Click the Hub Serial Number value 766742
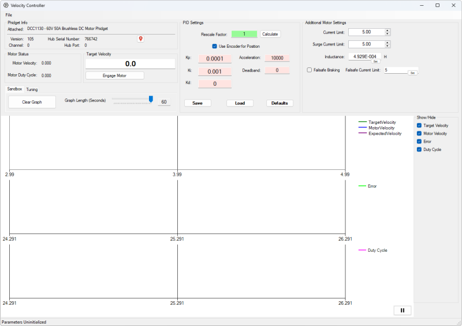Image resolution: width=462 pixels, height=326 pixels. point(91,39)
